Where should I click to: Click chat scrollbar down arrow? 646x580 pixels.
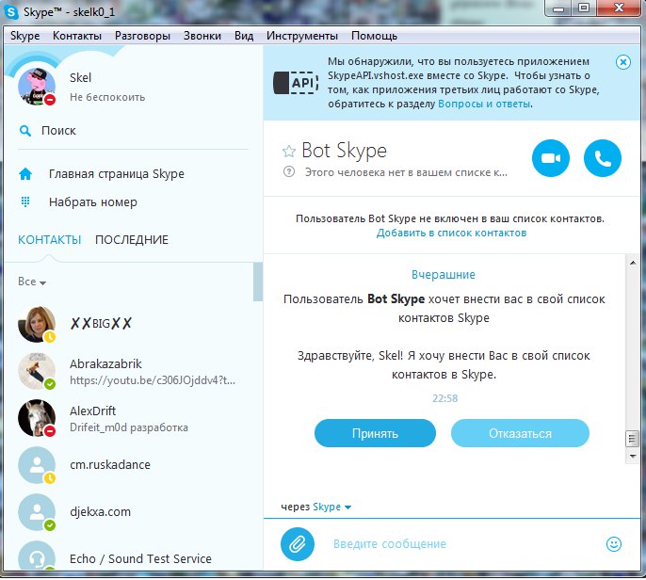point(633,457)
